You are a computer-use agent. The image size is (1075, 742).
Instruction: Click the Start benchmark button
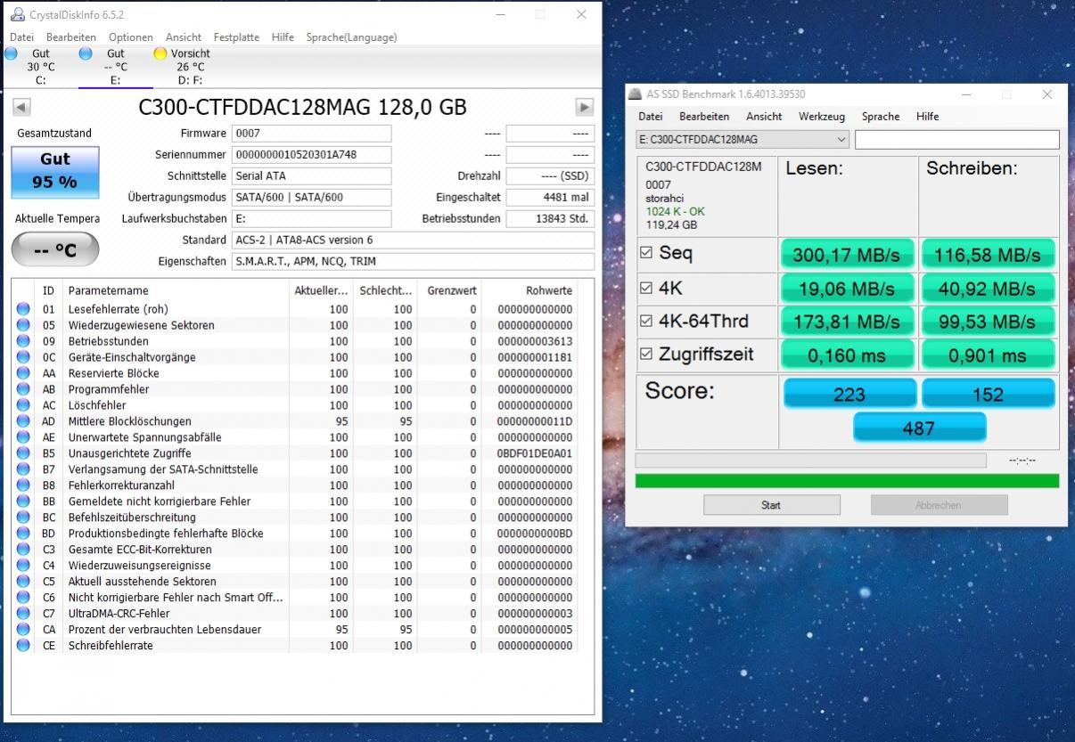[772, 505]
